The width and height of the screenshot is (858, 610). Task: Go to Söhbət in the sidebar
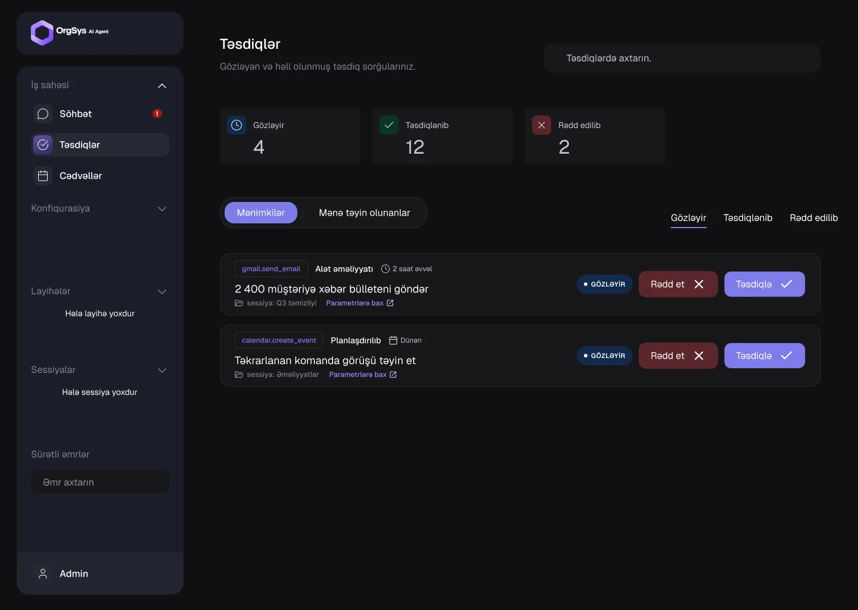[100, 114]
